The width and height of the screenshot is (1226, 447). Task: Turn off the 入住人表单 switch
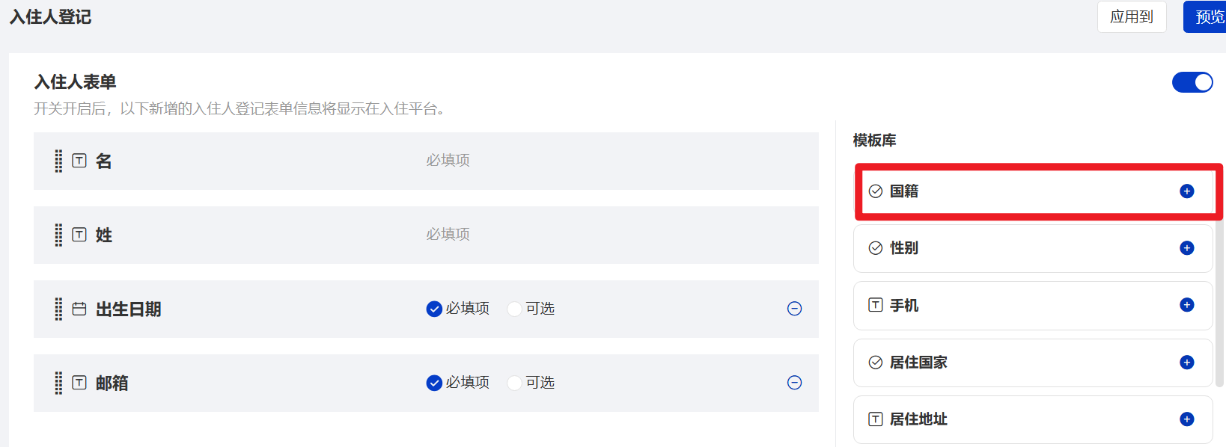[1192, 82]
